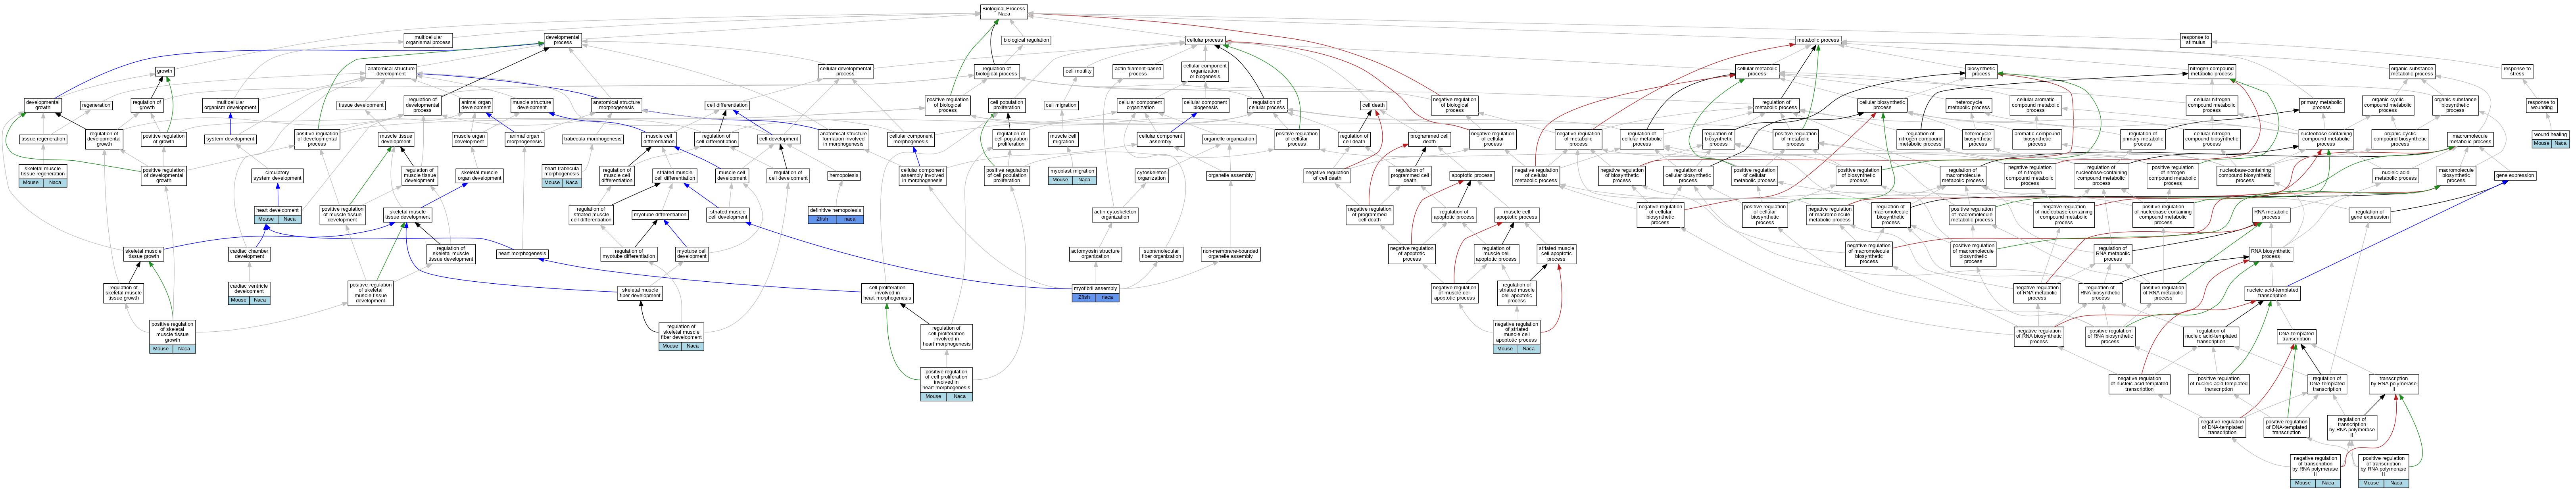Click node labeled only 'cell death'
The width and height of the screenshot is (2576, 492).
click(1373, 105)
